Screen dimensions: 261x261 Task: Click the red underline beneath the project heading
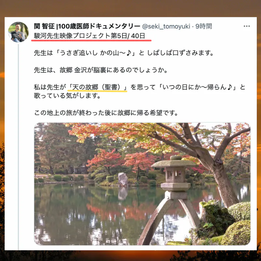click(x=91, y=40)
